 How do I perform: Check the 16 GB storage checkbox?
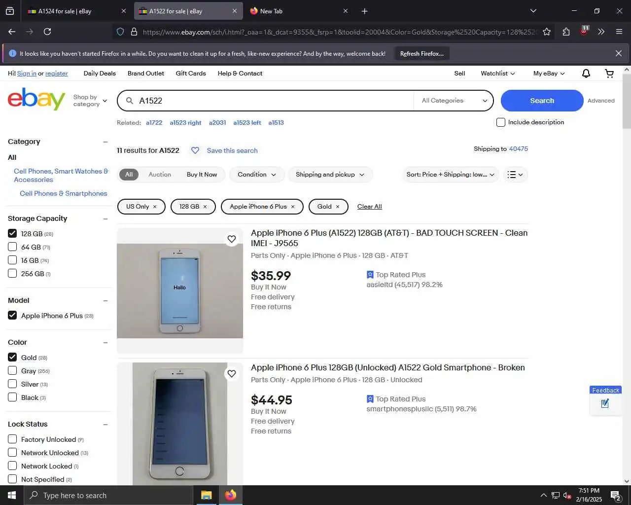[12, 260]
